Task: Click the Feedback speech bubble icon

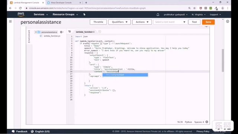Action: [x=13, y=131]
